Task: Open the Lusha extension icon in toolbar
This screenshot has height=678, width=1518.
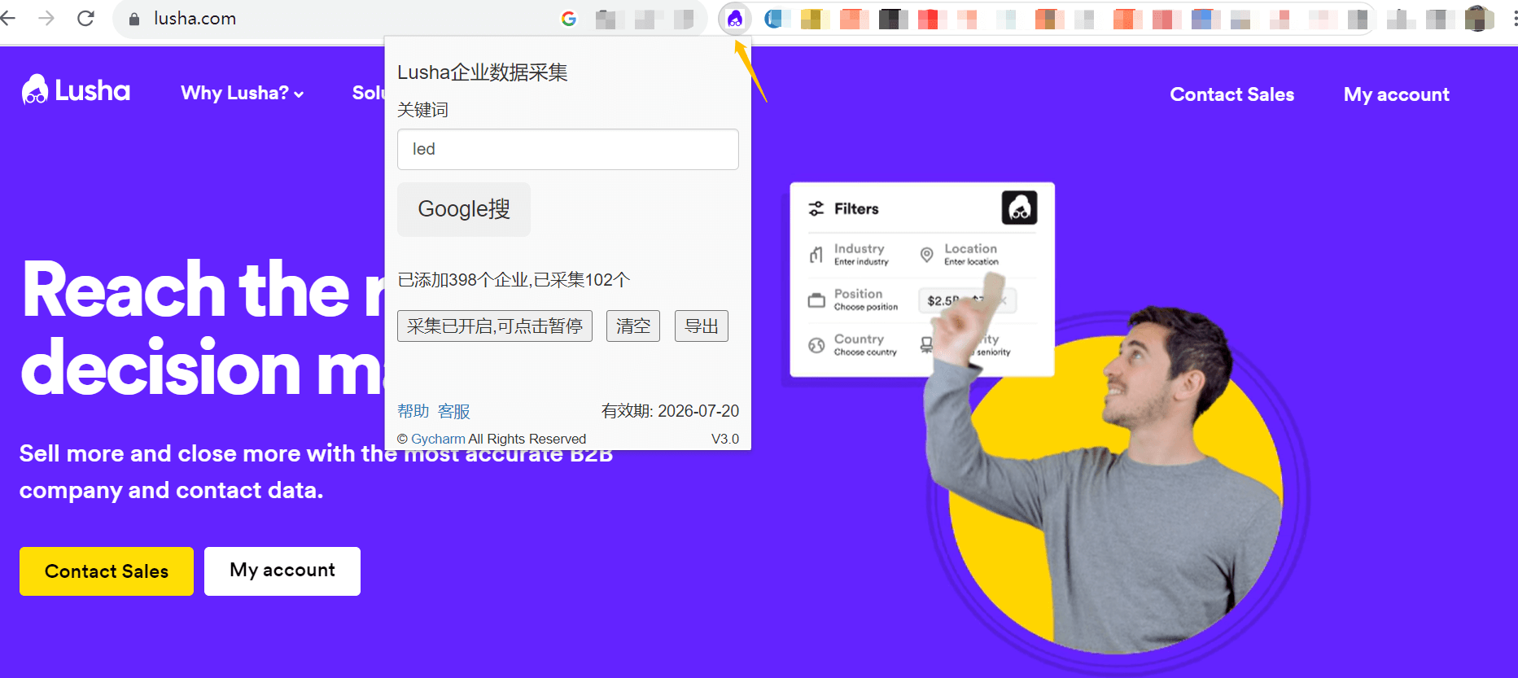Action: (x=735, y=19)
